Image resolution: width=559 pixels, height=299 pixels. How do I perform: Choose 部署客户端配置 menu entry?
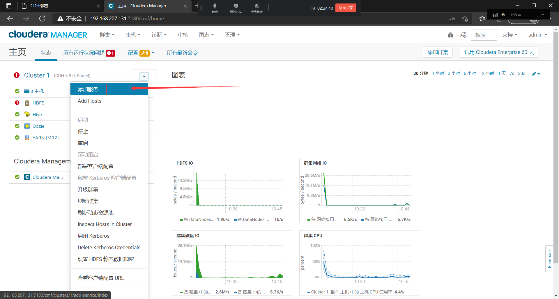coord(109,166)
